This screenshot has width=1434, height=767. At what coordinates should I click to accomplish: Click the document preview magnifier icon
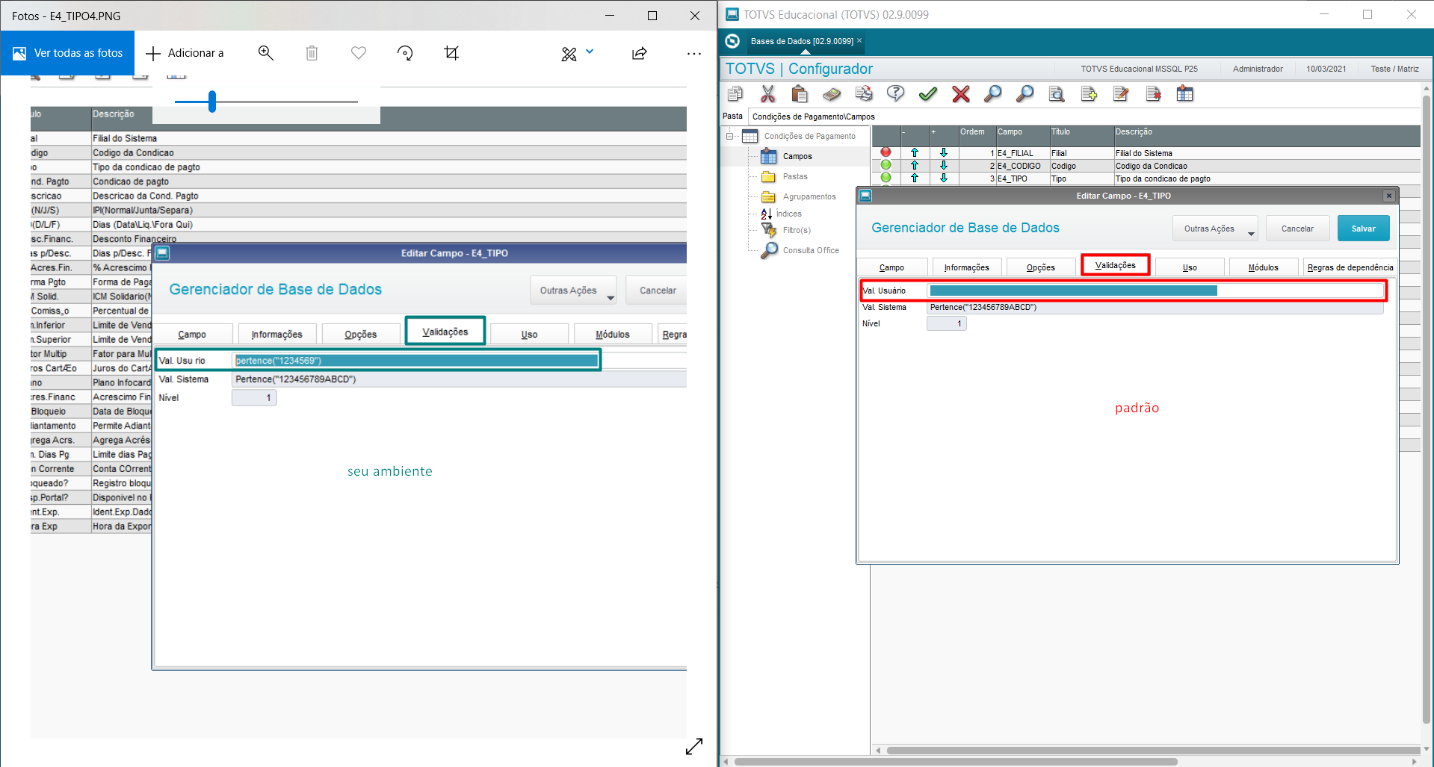[1057, 93]
